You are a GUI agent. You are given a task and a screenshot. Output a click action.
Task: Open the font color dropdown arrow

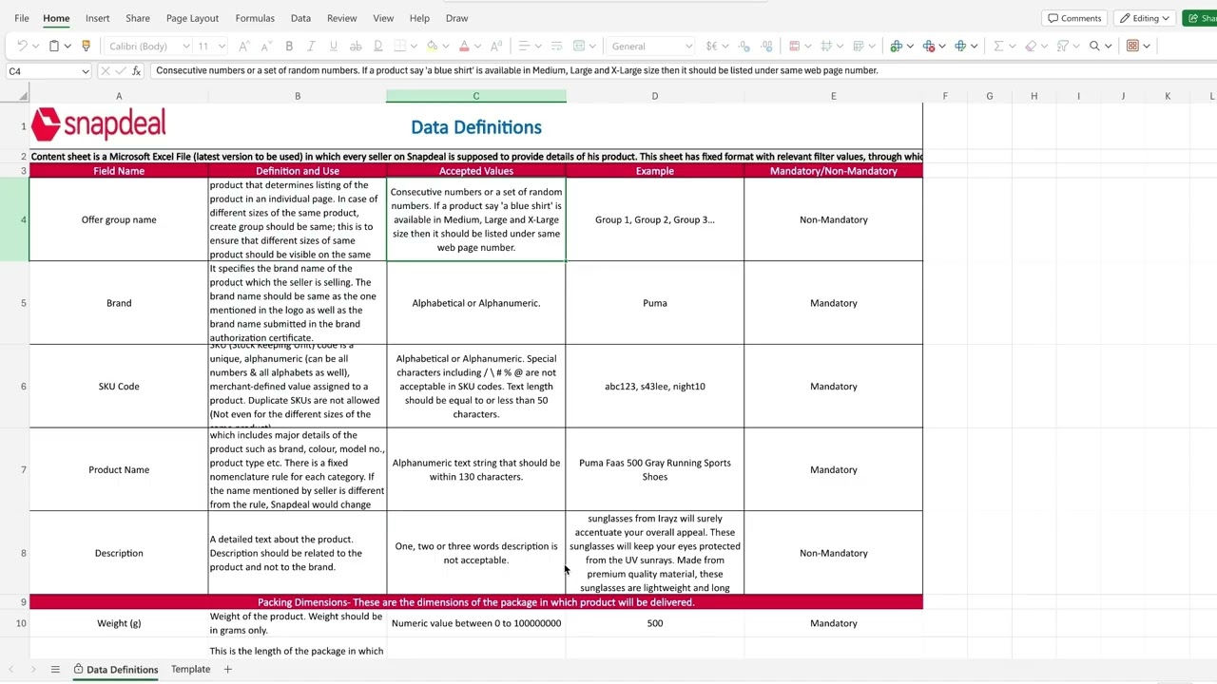(477, 46)
